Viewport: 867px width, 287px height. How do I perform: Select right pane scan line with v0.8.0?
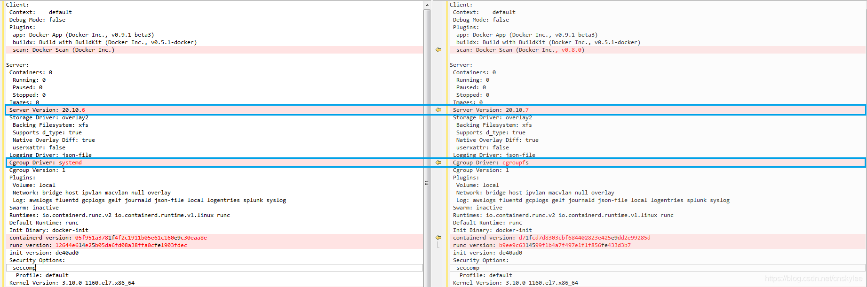520,50
